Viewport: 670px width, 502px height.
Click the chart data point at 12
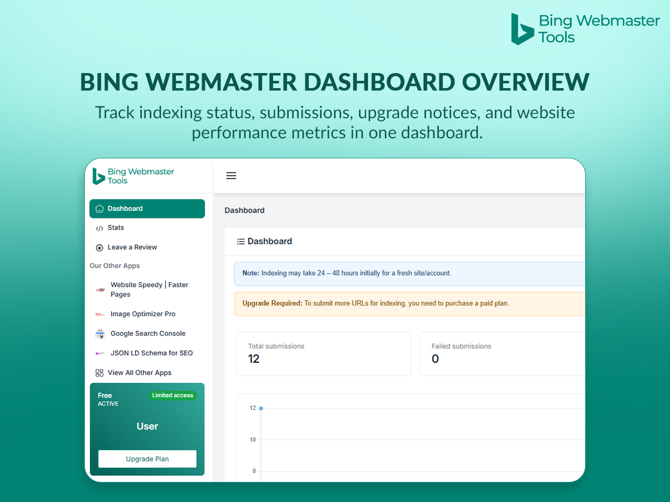click(x=261, y=408)
